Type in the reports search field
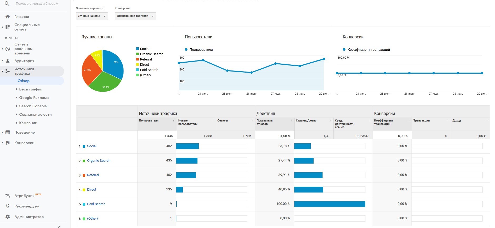The width and height of the screenshot is (495, 228). click(x=37, y=4)
